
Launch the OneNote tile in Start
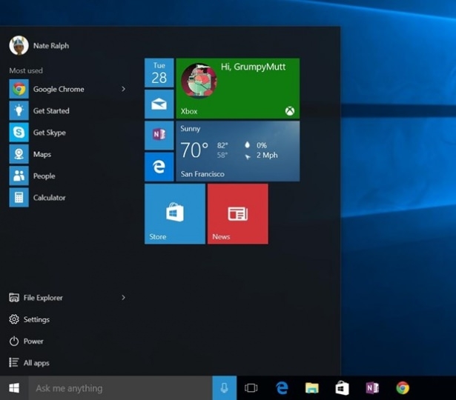159,136
